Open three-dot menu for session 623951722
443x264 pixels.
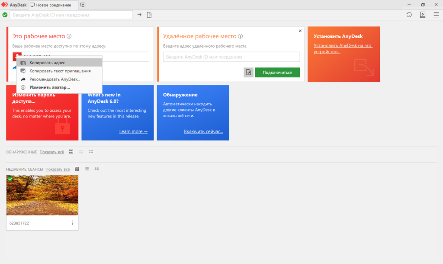[x=72, y=223]
